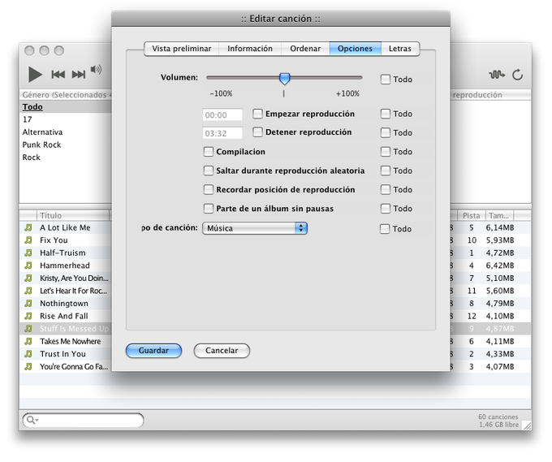Viewport: 552px width, 462px height.
Task: Grab the window resize grip corner
Action: 527,425
